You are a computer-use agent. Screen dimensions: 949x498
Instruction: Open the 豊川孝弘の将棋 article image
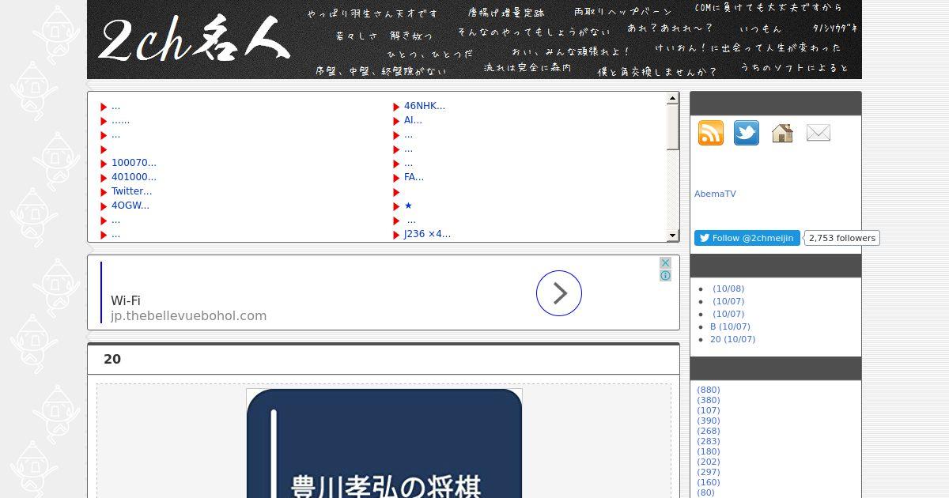384,443
